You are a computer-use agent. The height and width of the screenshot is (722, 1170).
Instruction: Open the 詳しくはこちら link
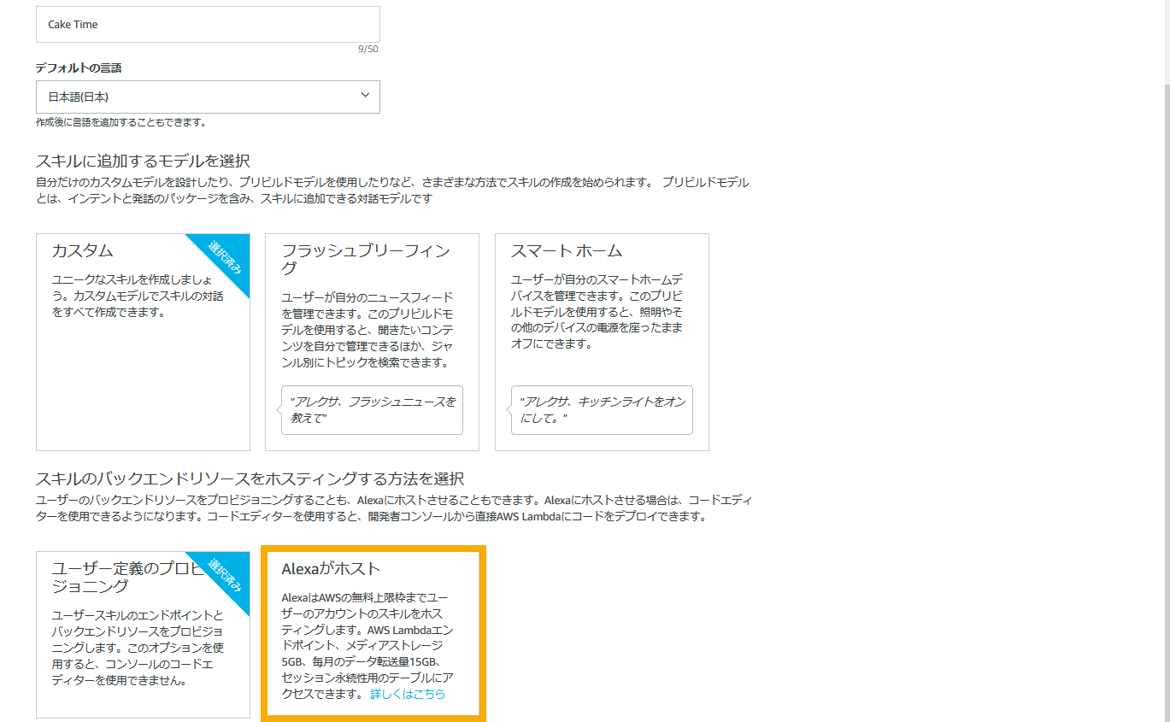[408, 694]
